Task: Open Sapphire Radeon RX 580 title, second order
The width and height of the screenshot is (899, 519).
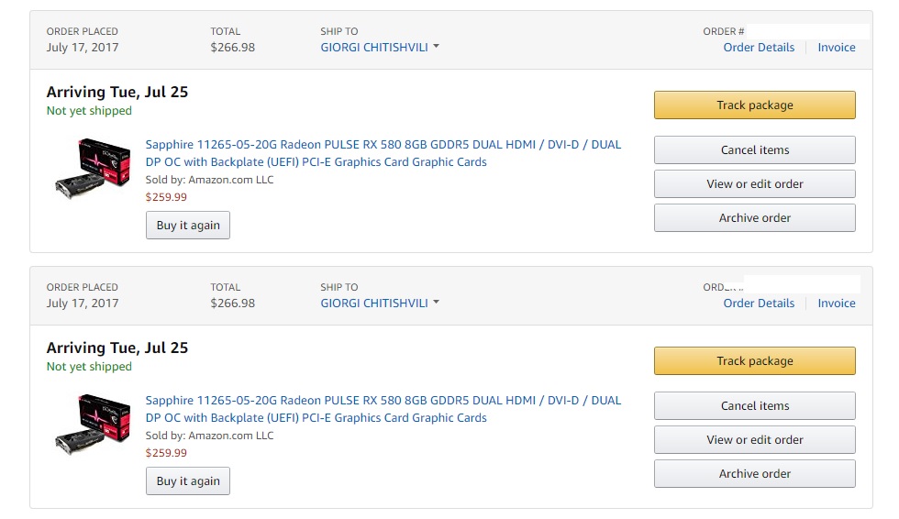Action: pos(383,409)
